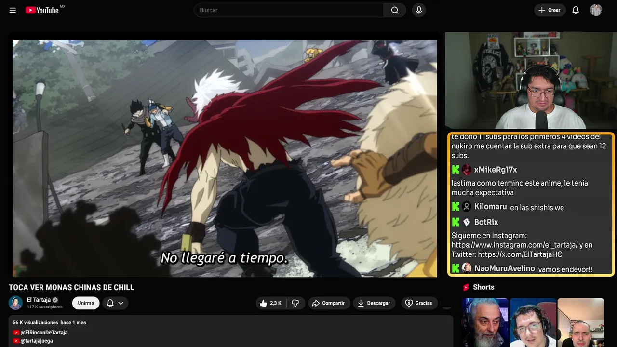Focus the Buscar search field

click(x=289, y=10)
